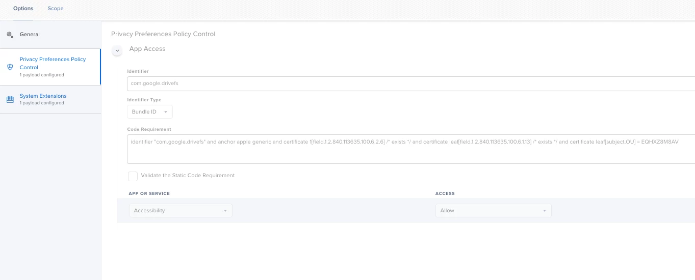Open the Accessibility app or service dropdown
695x280 pixels.
pyautogui.click(x=181, y=210)
